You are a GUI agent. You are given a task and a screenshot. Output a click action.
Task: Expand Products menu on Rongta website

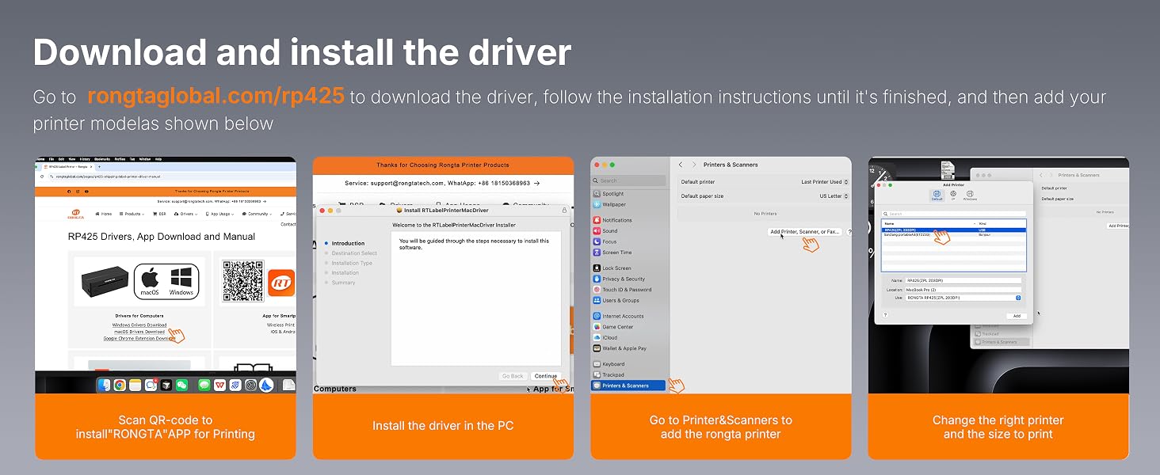[x=134, y=214]
